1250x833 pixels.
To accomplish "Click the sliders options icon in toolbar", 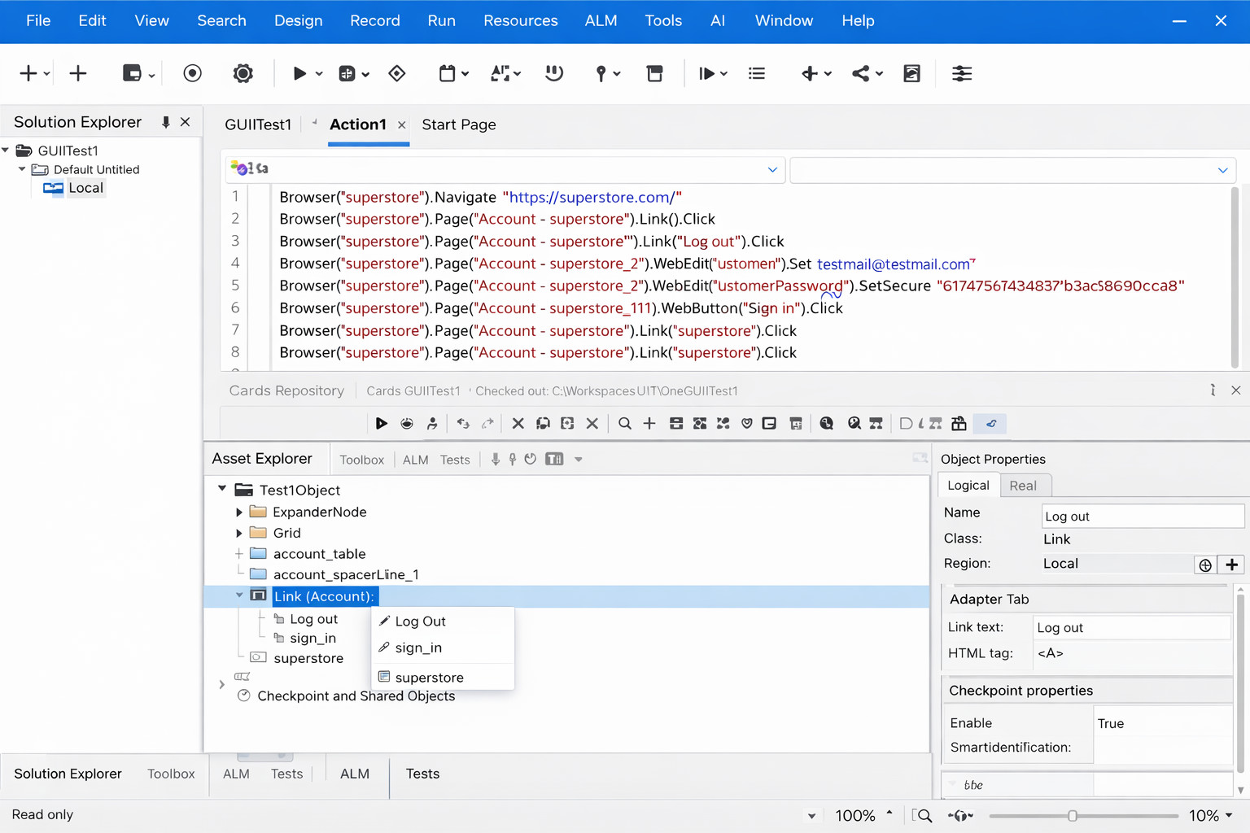I will coord(962,73).
